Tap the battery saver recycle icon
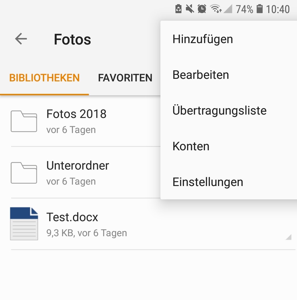 (x=178, y=9)
